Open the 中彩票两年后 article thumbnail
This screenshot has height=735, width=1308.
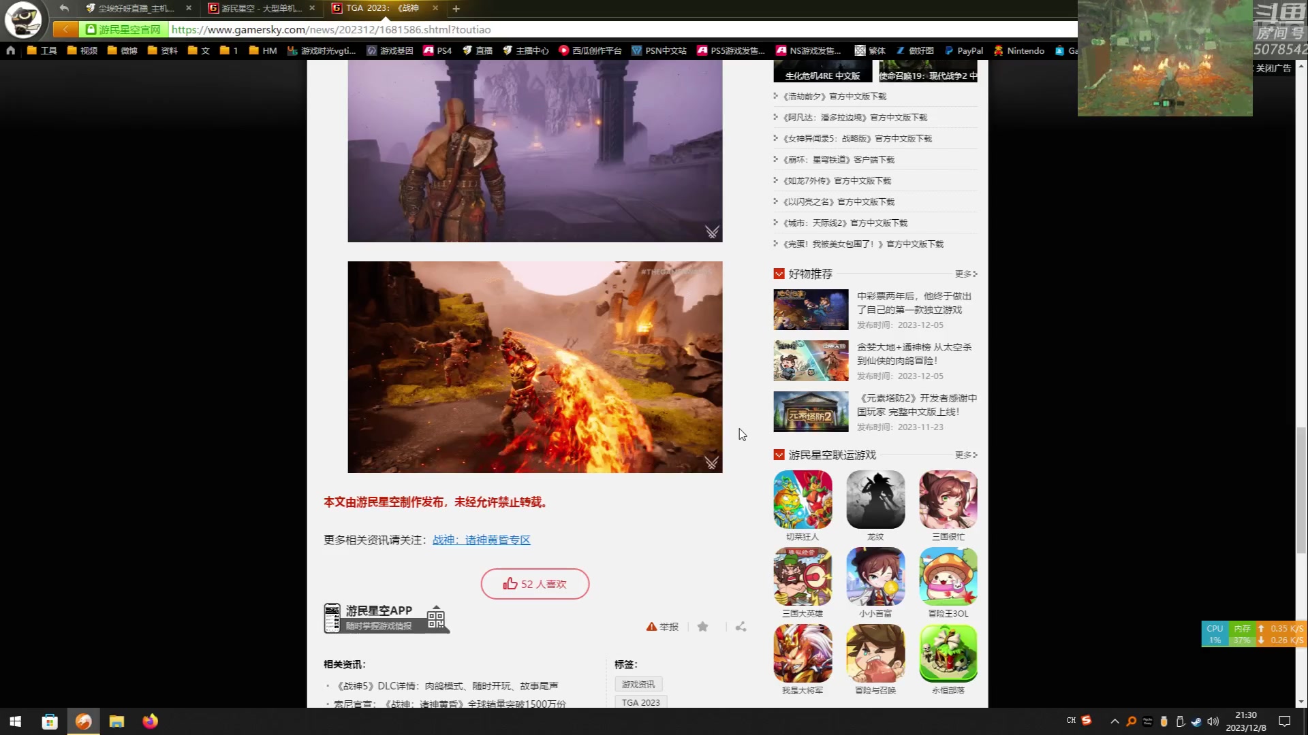pyautogui.click(x=811, y=310)
